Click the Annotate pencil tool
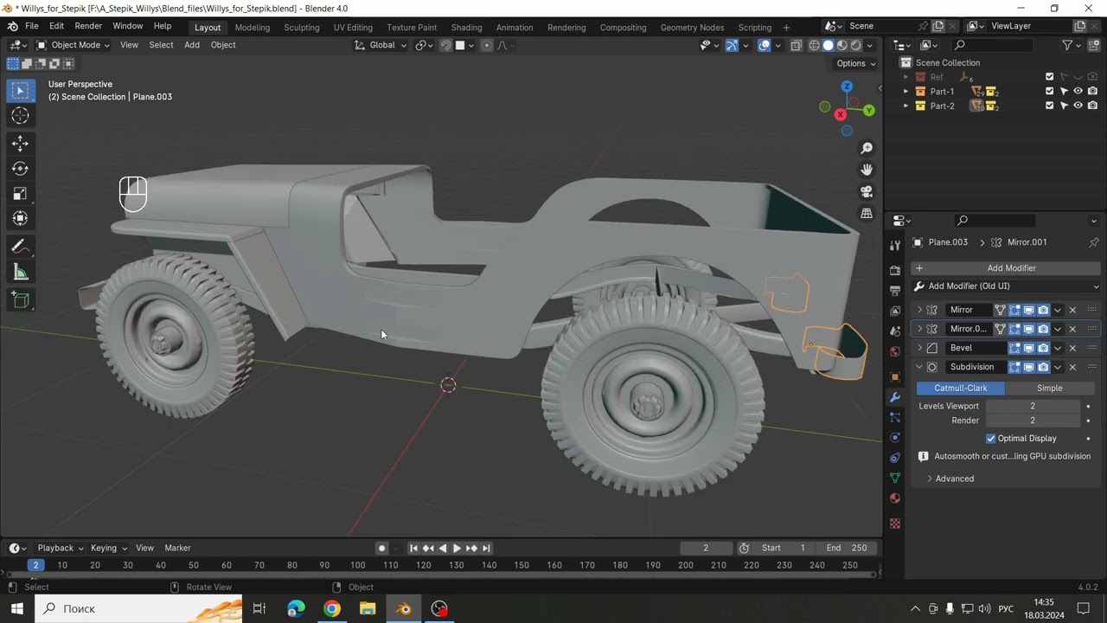The height and width of the screenshot is (623, 1107). pos(21,247)
